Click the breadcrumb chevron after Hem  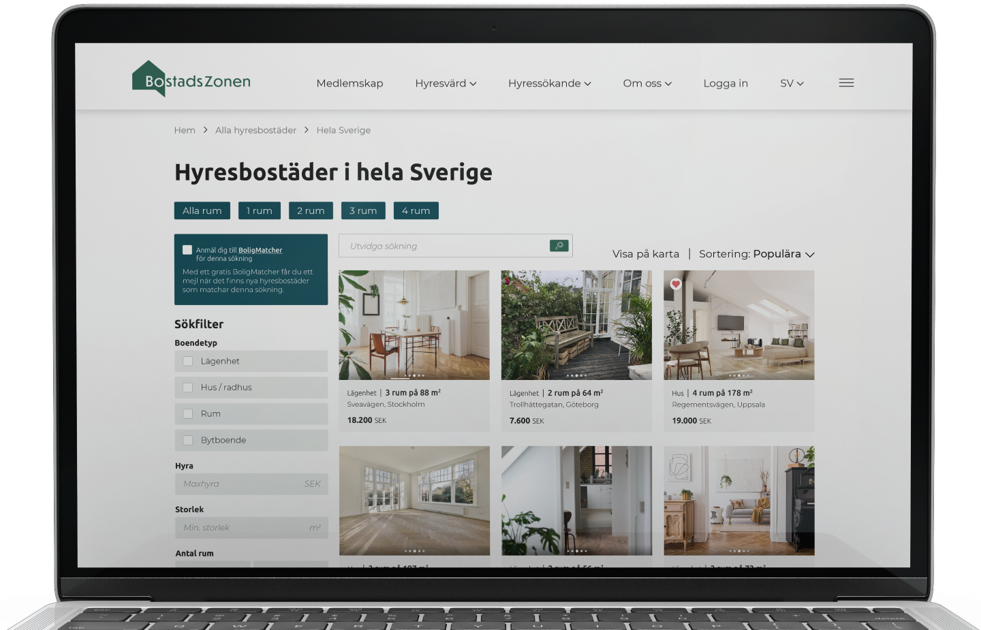pos(205,130)
